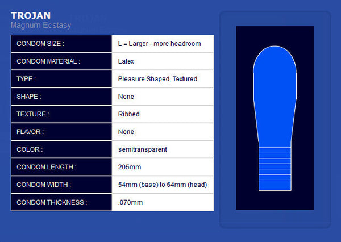The width and height of the screenshot is (341, 242).
Task: Select the TEXTURE label cell
Action: (61, 114)
